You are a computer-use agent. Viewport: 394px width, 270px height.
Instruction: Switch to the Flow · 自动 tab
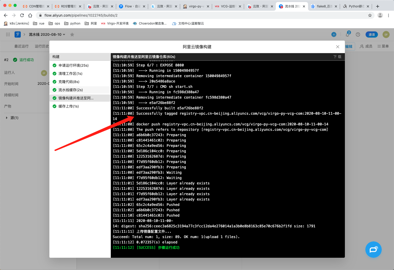pos(132,6)
